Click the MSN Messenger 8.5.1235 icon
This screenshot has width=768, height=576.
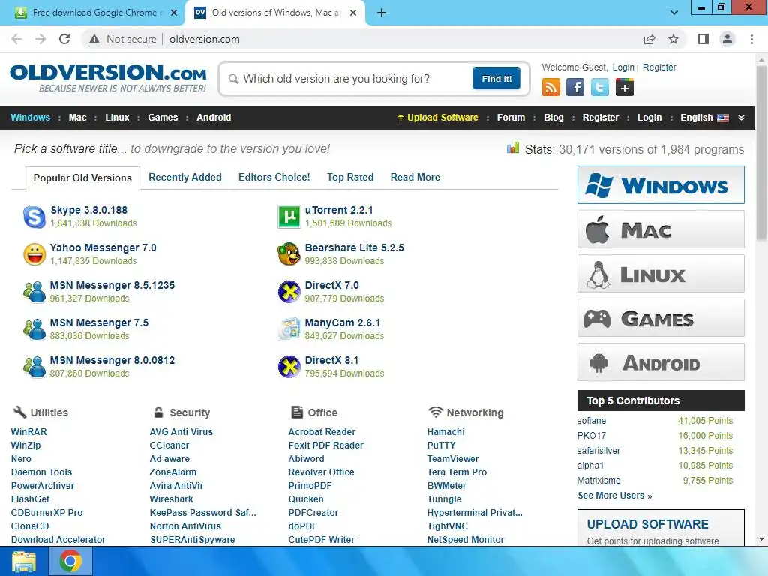pos(34,292)
